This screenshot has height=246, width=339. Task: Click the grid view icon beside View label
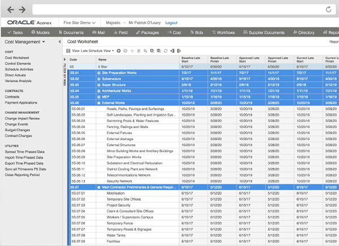tap(68, 51)
